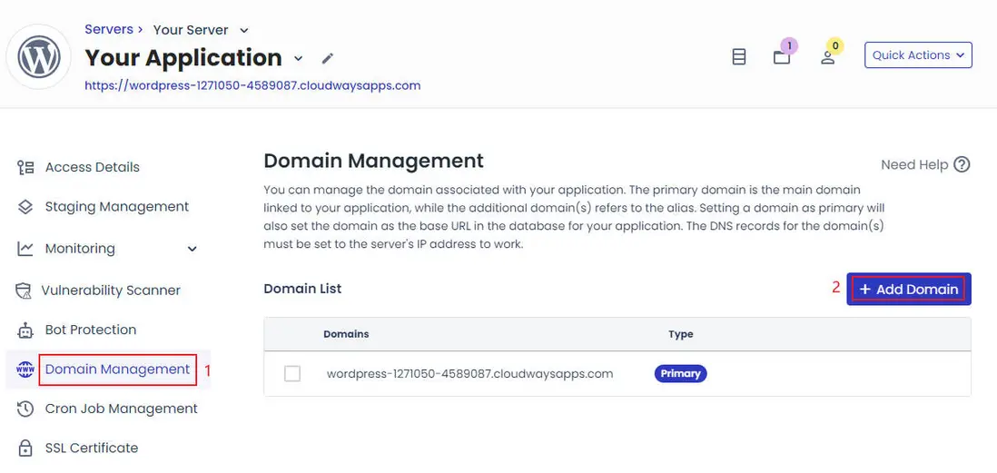Viewport: 997px width, 473px height.
Task: Open the Quick Actions dropdown
Action: (x=918, y=55)
